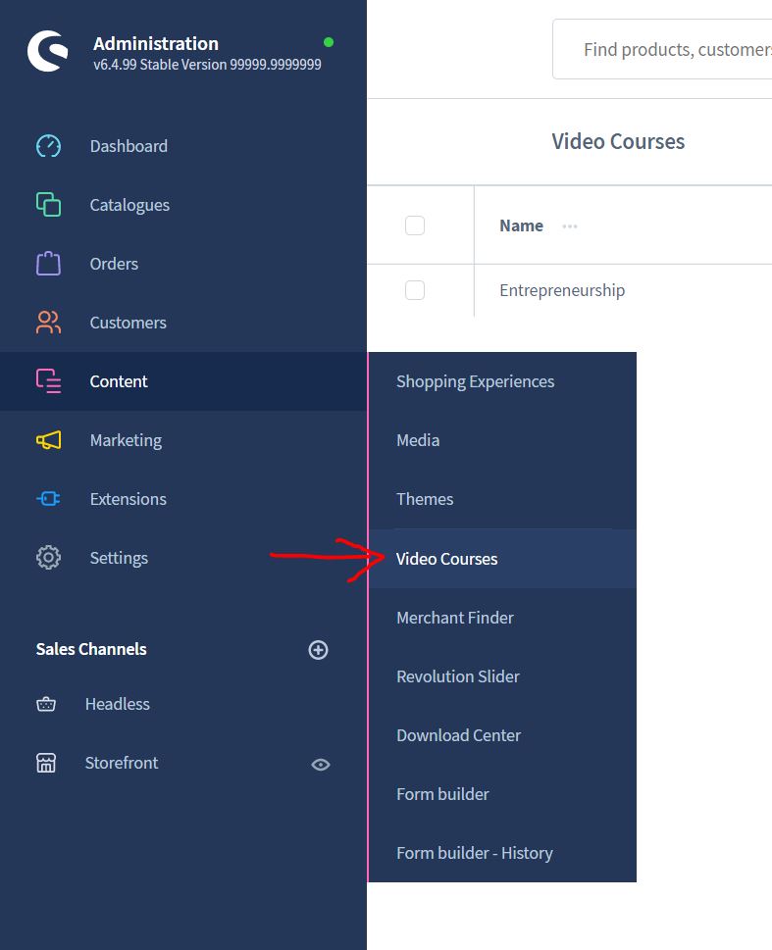This screenshot has width=772, height=950.
Task: Click the Shopware logo icon
Action: click(47, 51)
